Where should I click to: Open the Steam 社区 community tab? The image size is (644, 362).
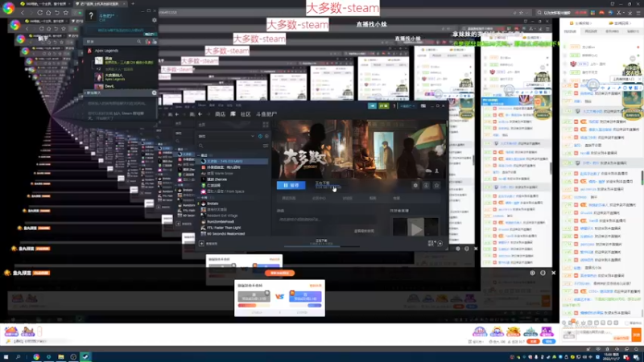(246, 114)
